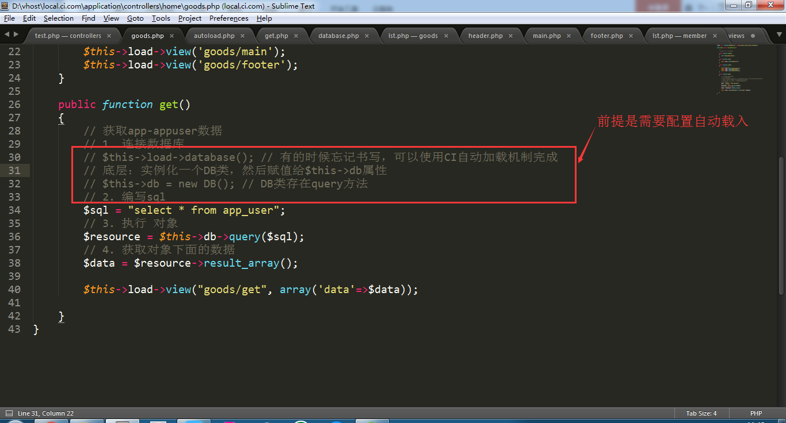Click line number 36 in gutter

tap(14, 237)
